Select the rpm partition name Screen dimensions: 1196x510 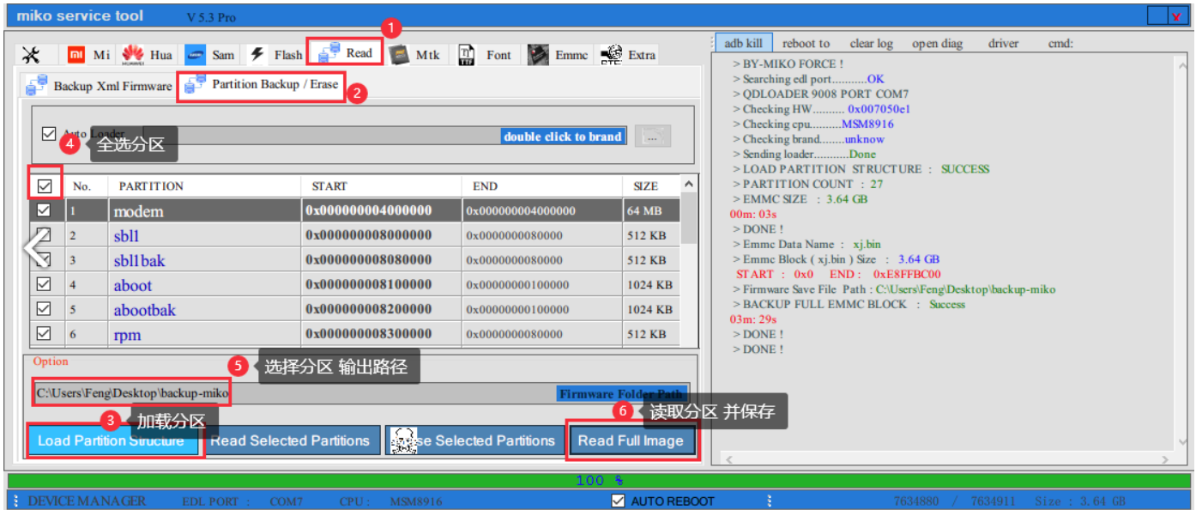coord(127,335)
